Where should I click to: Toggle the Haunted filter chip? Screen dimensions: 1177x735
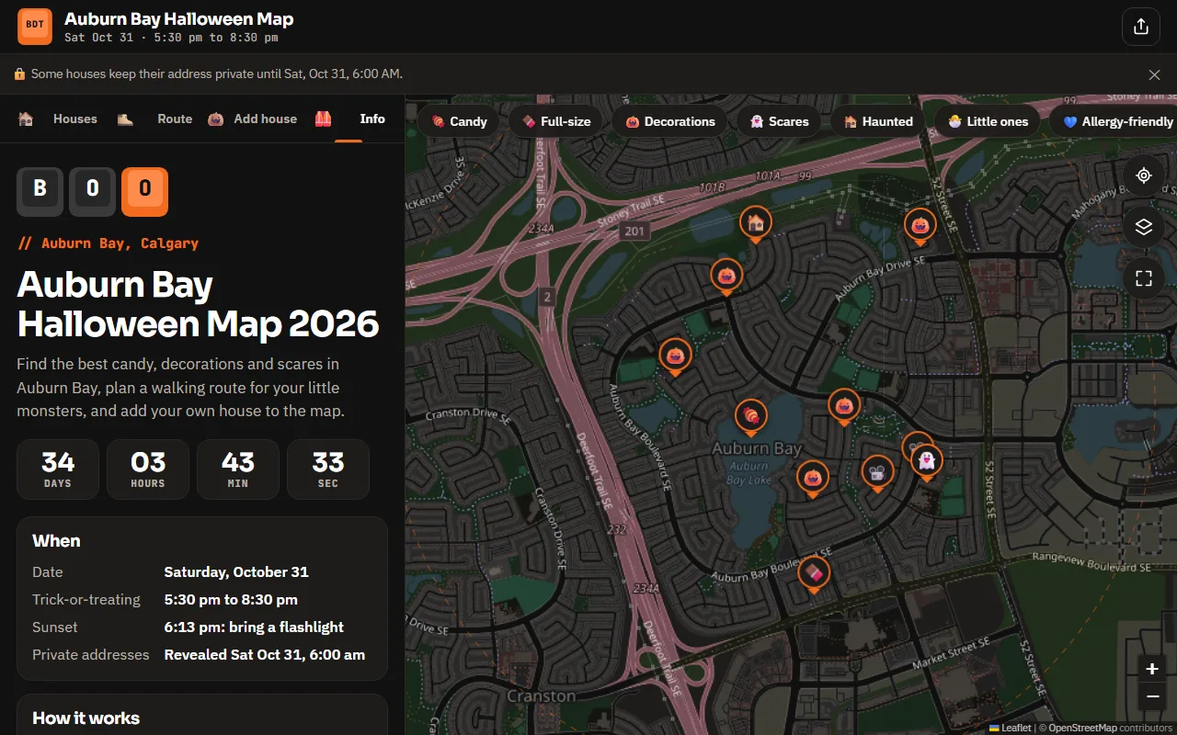877,121
